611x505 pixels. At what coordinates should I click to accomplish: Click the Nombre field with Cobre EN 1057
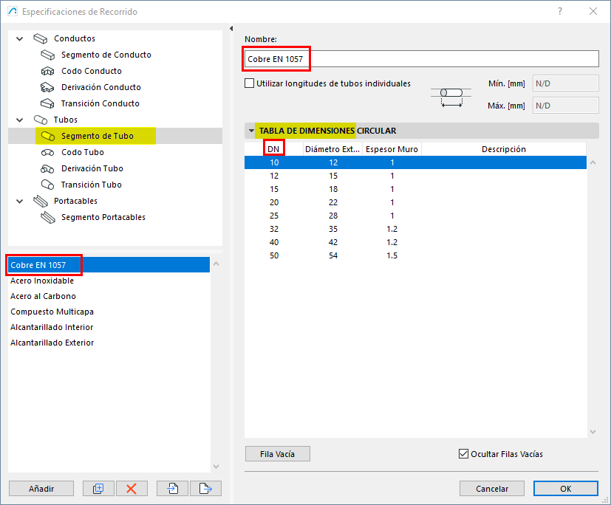422,59
